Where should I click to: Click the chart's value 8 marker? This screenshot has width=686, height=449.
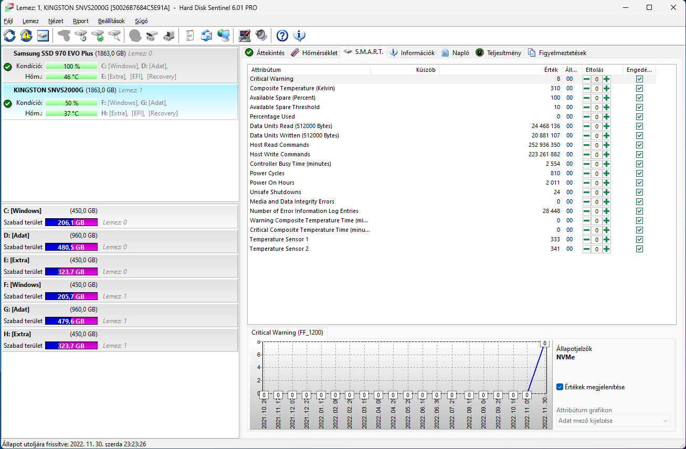click(545, 343)
